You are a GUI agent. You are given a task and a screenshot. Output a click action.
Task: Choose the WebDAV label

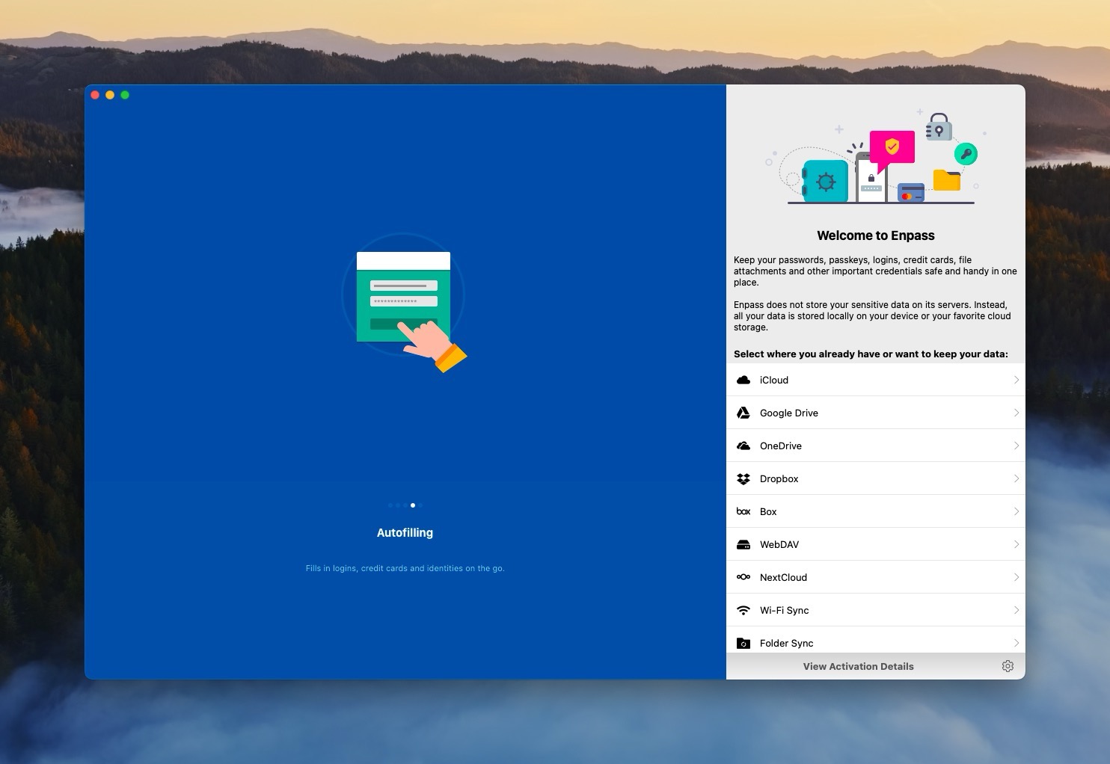[x=779, y=544]
